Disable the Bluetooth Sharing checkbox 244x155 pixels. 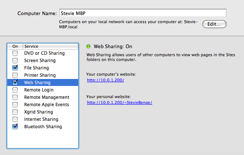15,126
